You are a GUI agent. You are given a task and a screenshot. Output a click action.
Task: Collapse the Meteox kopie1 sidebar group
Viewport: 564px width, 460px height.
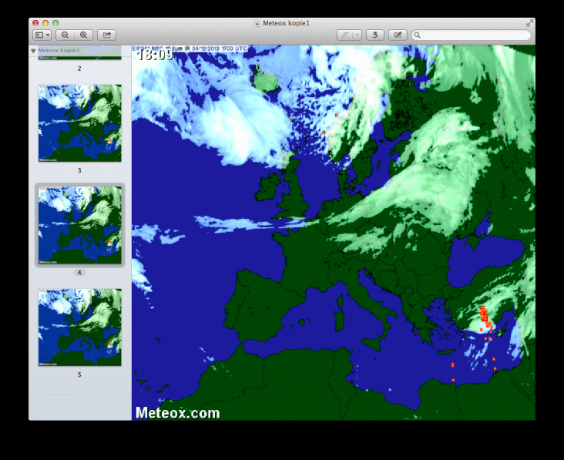tap(33, 51)
